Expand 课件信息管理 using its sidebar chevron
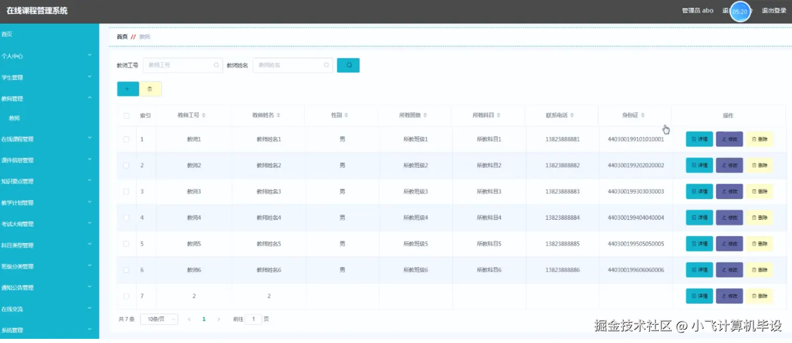792x343 pixels. [x=90, y=159]
